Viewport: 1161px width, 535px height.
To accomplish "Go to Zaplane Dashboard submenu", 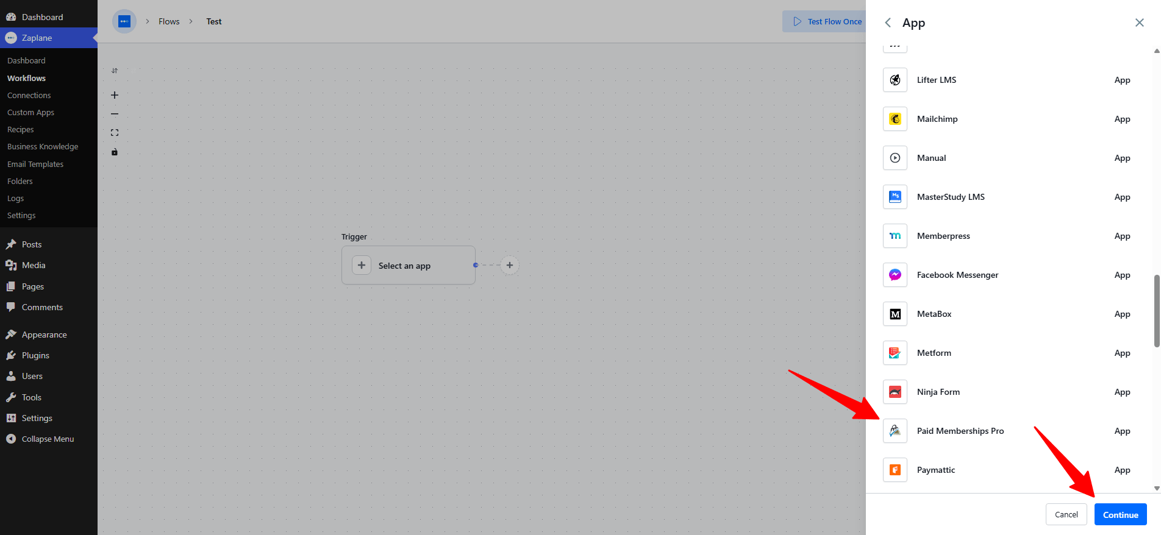I will tap(26, 60).
